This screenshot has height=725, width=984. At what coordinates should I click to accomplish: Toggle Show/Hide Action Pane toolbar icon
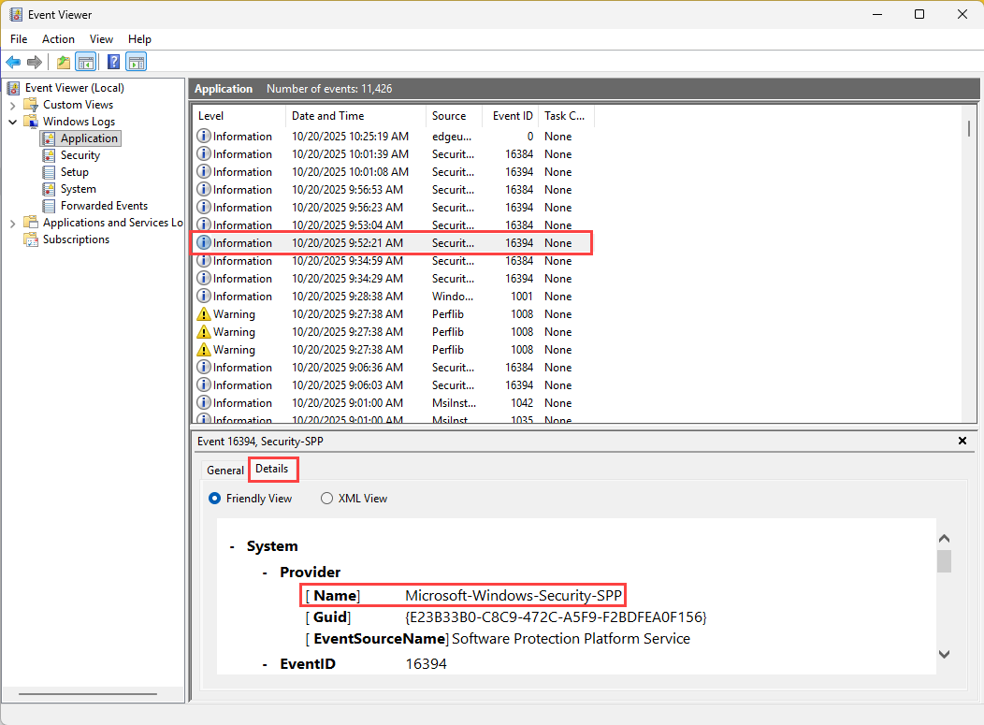click(x=137, y=63)
